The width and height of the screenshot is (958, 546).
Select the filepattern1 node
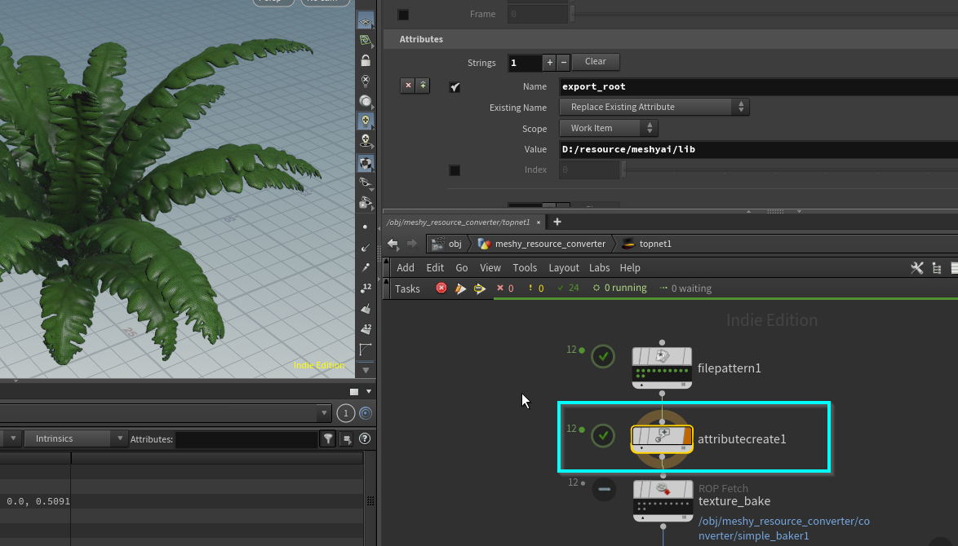(662, 368)
